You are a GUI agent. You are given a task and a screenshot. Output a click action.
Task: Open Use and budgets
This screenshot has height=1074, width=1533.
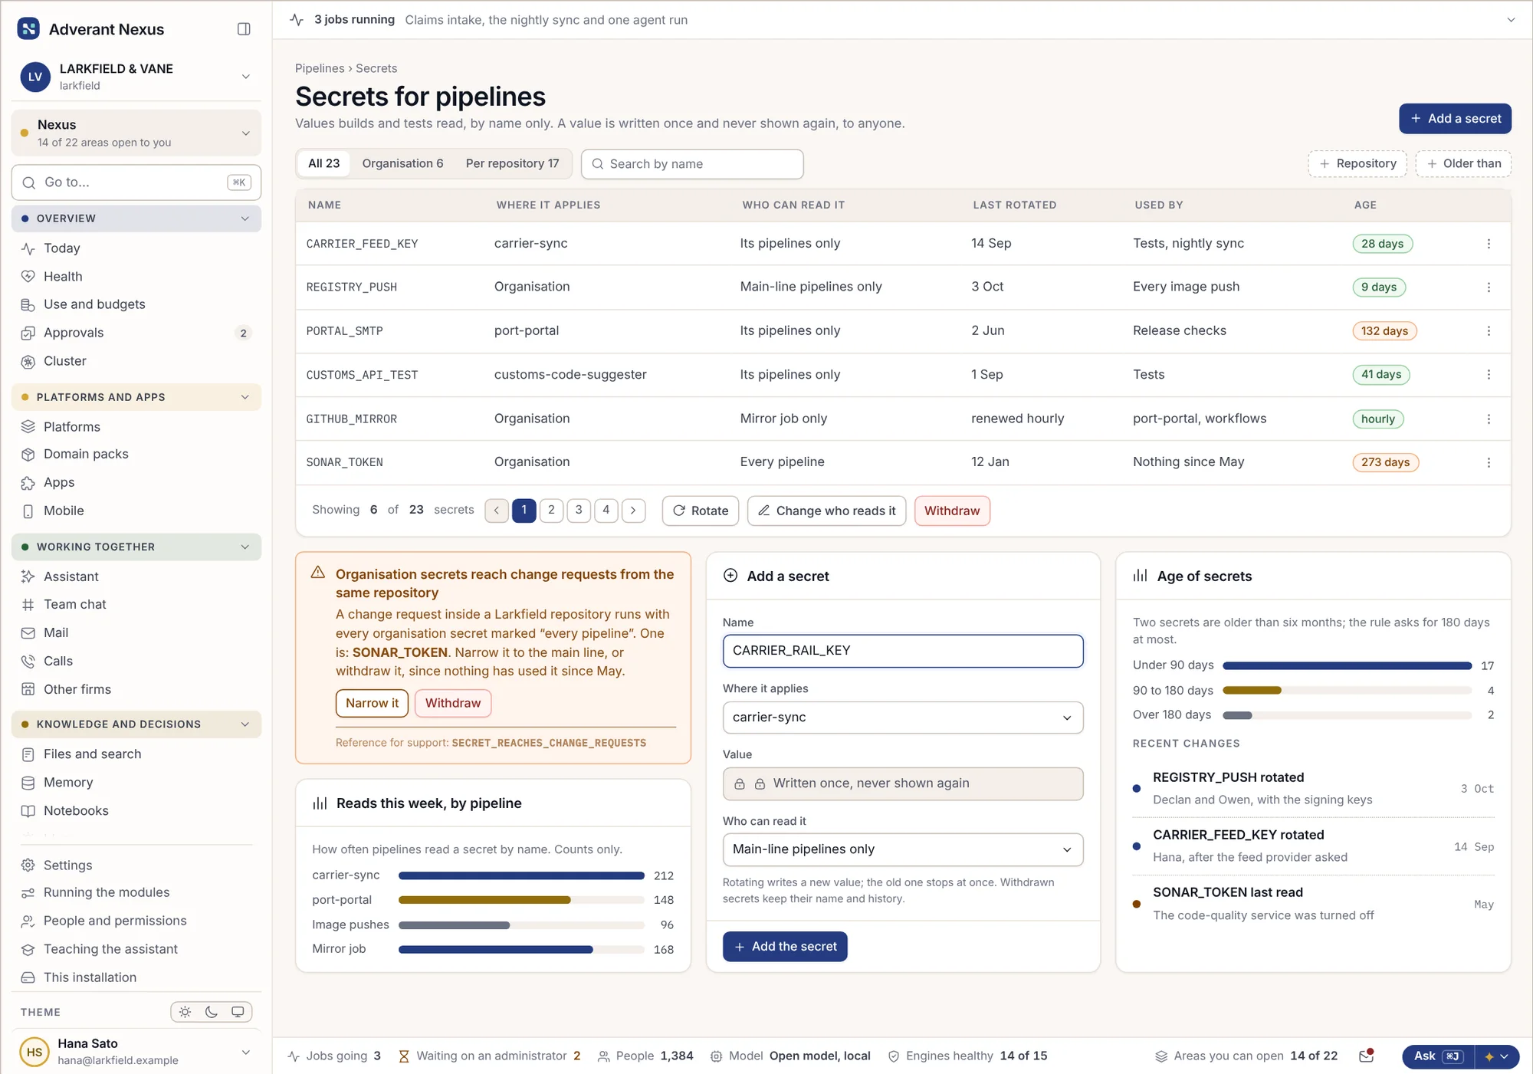click(136, 304)
